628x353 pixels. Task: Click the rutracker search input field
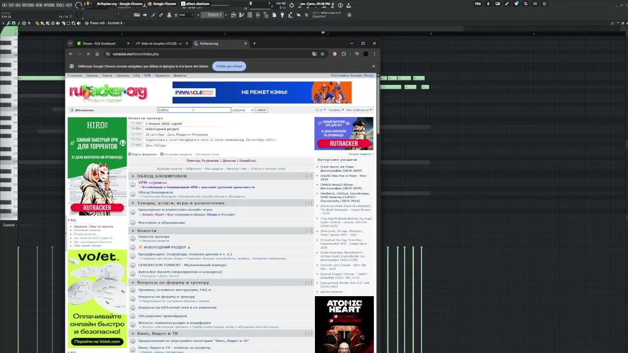(194, 110)
